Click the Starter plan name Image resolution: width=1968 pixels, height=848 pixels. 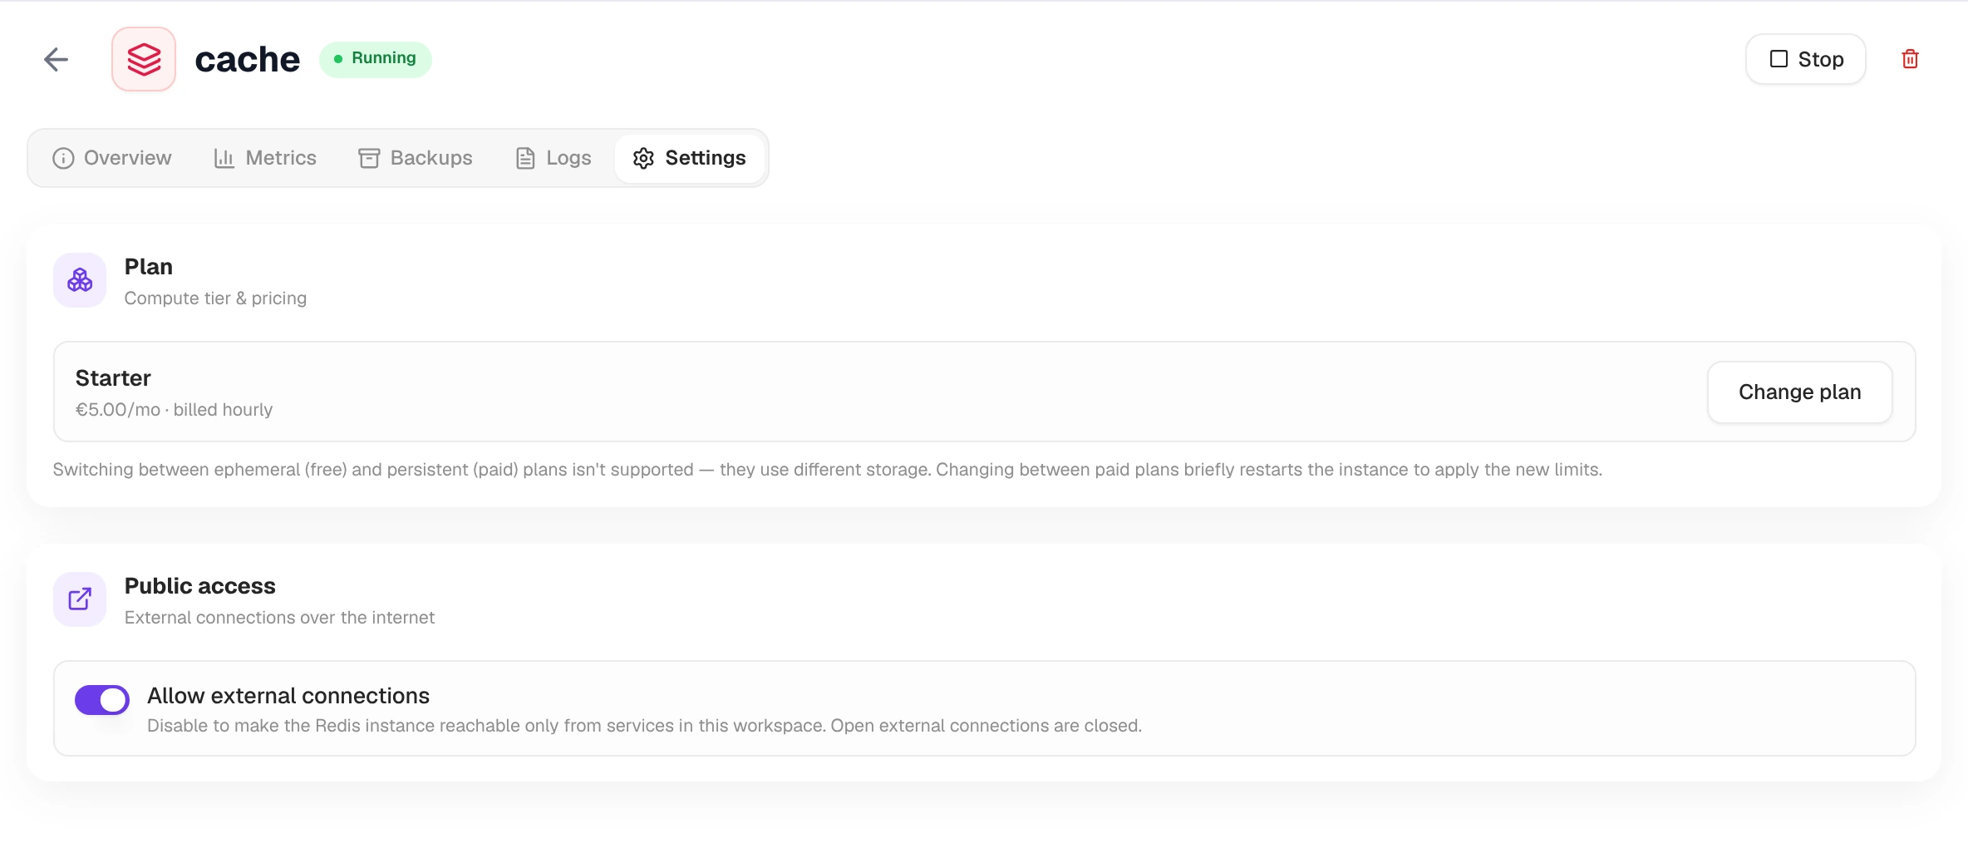pyautogui.click(x=113, y=378)
